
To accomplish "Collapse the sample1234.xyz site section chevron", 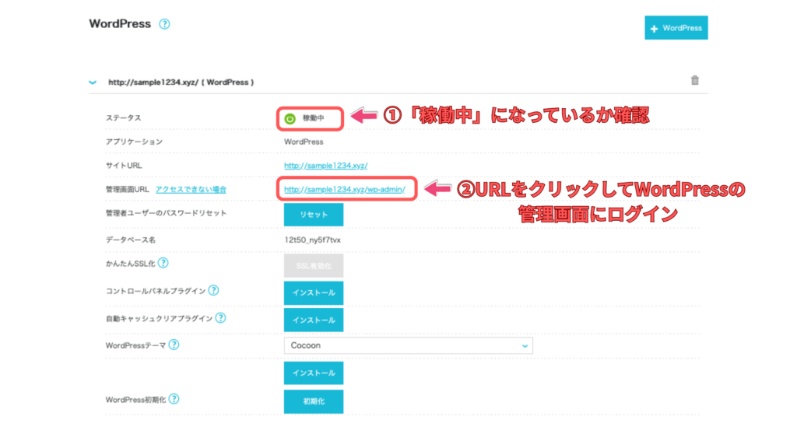I will (x=93, y=82).
